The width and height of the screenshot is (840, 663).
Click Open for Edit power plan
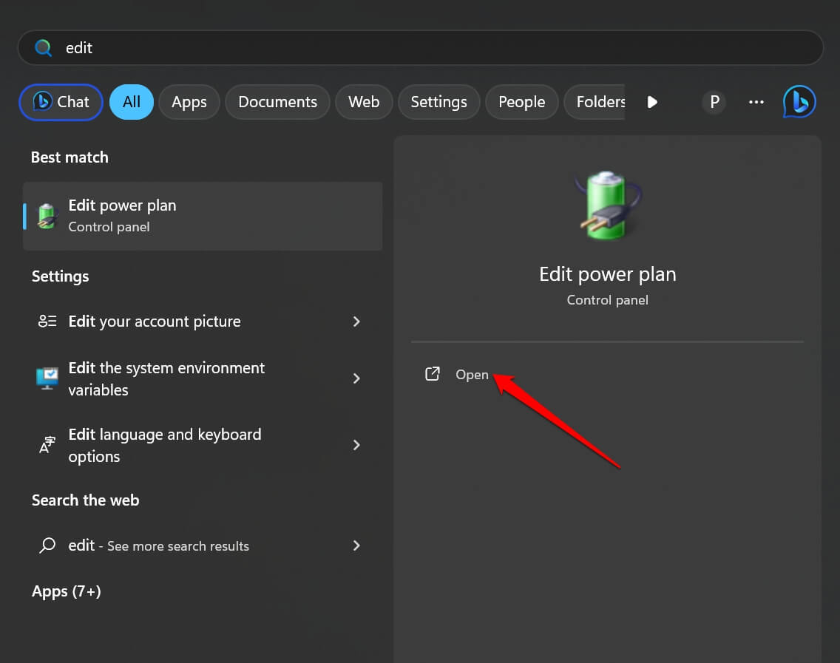(472, 375)
